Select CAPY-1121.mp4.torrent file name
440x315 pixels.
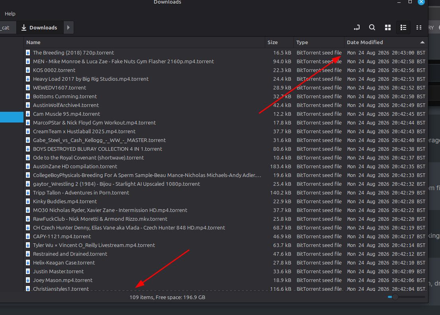[62, 236]
